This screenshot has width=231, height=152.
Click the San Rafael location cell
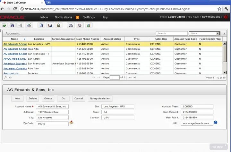tap(39, 59)
